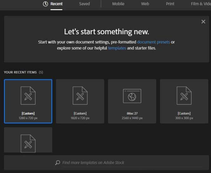Screen dimensions: 211x173
Task: Follow the document presets link
Action: coord(153,42)
